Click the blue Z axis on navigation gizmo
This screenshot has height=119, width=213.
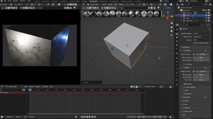pos(168,12)
